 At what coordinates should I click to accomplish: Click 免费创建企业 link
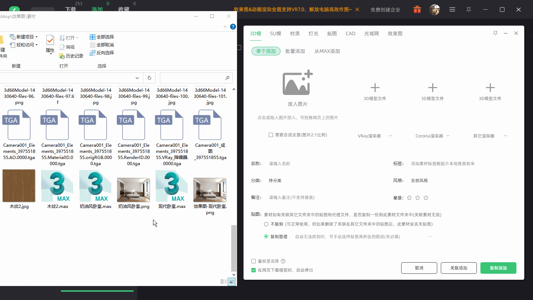(385, 10)
